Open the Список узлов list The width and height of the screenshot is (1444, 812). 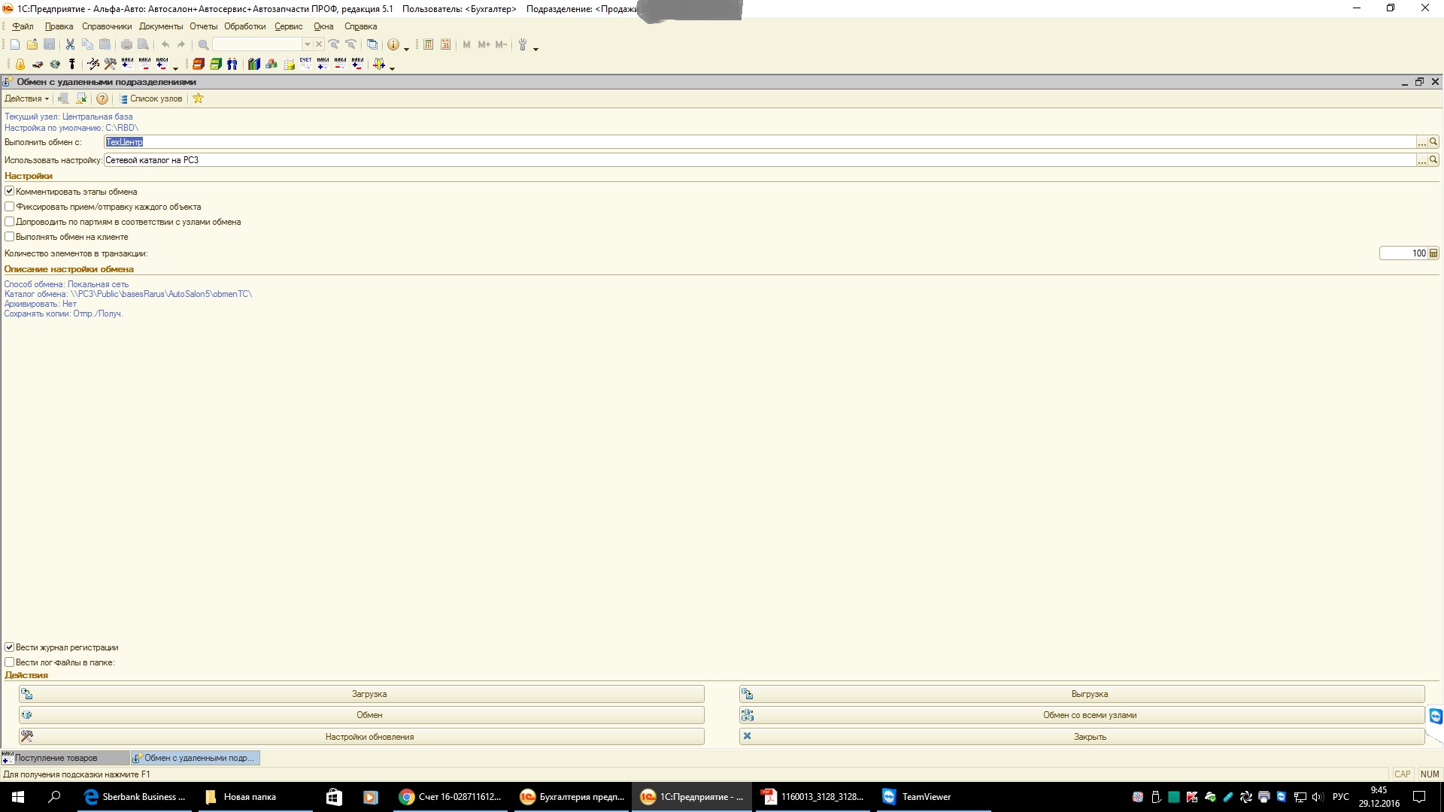150,98
